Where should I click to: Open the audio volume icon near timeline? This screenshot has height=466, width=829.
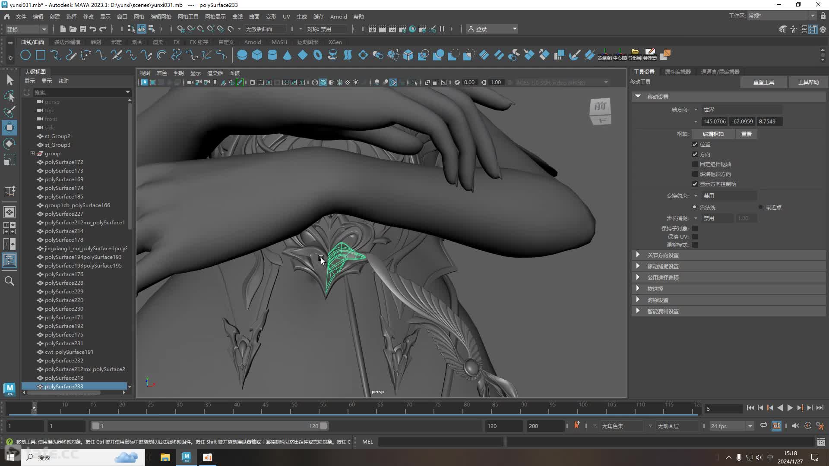[795, 426]
